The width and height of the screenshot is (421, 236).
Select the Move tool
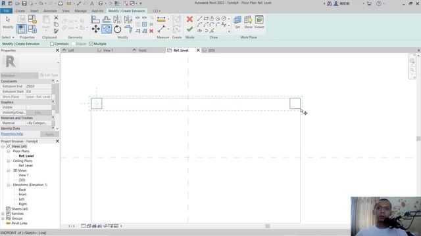pyautogui.click(x=95, y=29)
